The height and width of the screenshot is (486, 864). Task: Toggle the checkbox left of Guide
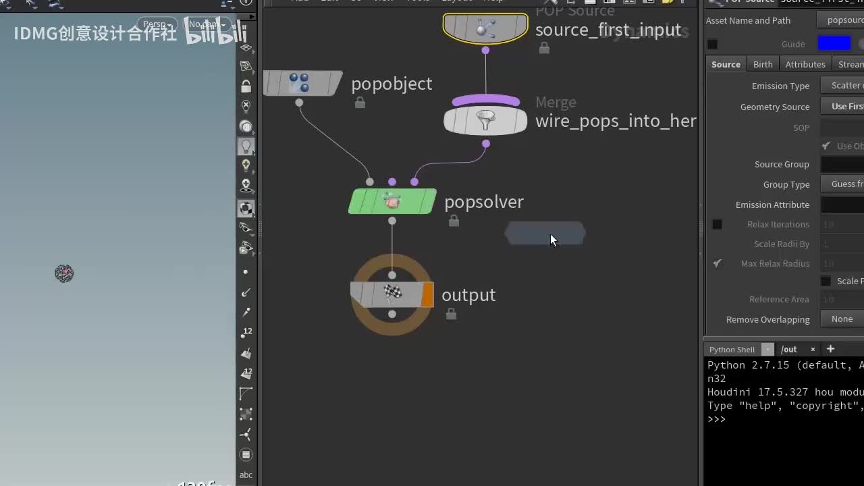pyautogui.click(x=712, y=44)
